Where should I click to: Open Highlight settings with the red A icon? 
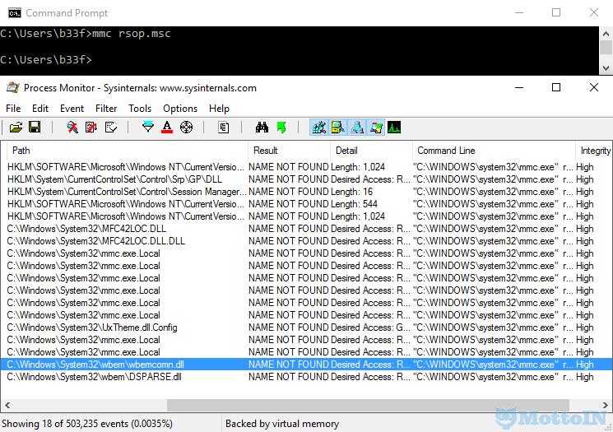click(x=167, y=128)
